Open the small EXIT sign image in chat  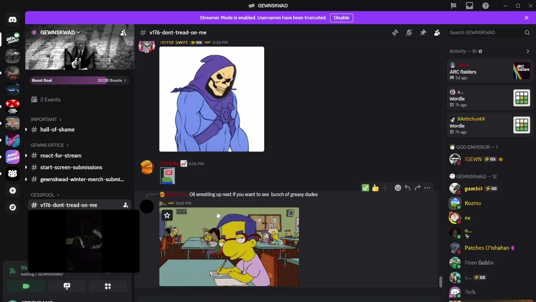click(167, 176)
